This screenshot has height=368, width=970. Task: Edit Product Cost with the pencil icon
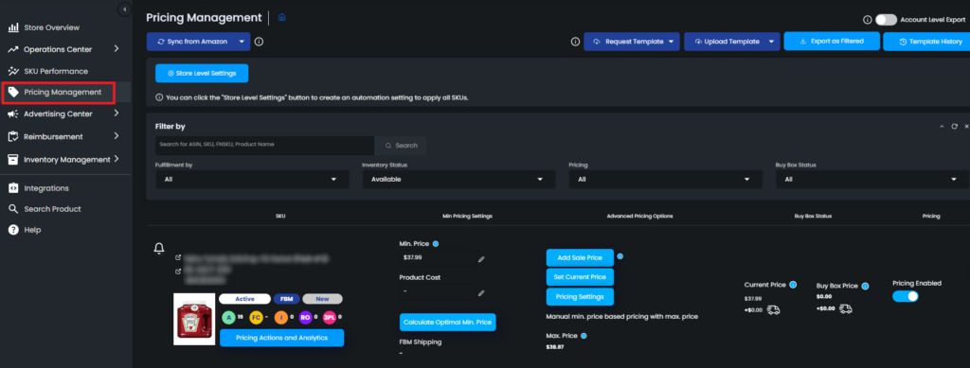coord(480,292)
